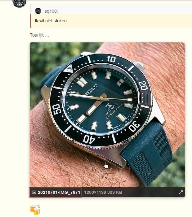Click the clinking beer mugs emoji
Viewport: 192px width, 217px height.
(35, 210)
